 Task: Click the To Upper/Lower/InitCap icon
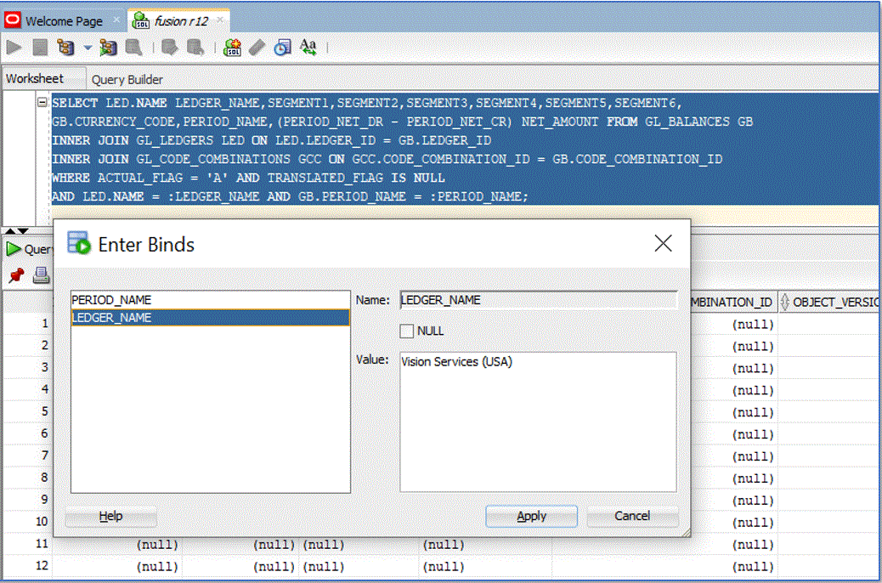click(308, 48)
